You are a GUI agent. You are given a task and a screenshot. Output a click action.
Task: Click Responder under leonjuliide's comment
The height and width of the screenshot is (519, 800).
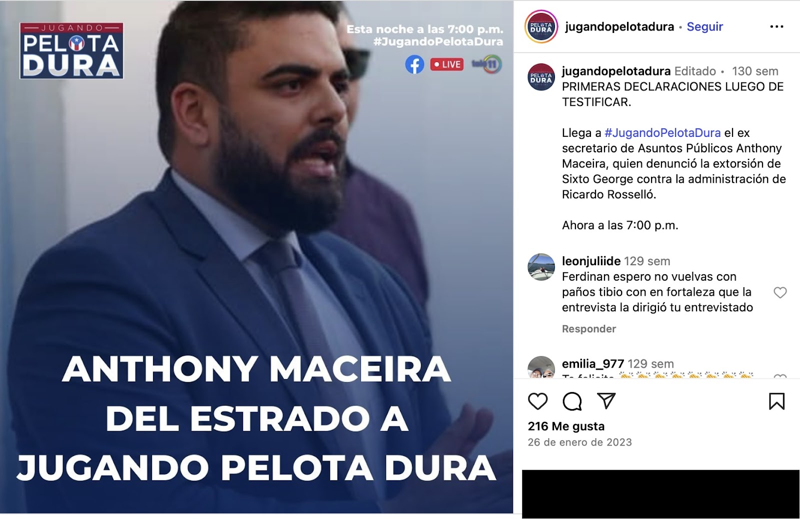coord(588,329)
